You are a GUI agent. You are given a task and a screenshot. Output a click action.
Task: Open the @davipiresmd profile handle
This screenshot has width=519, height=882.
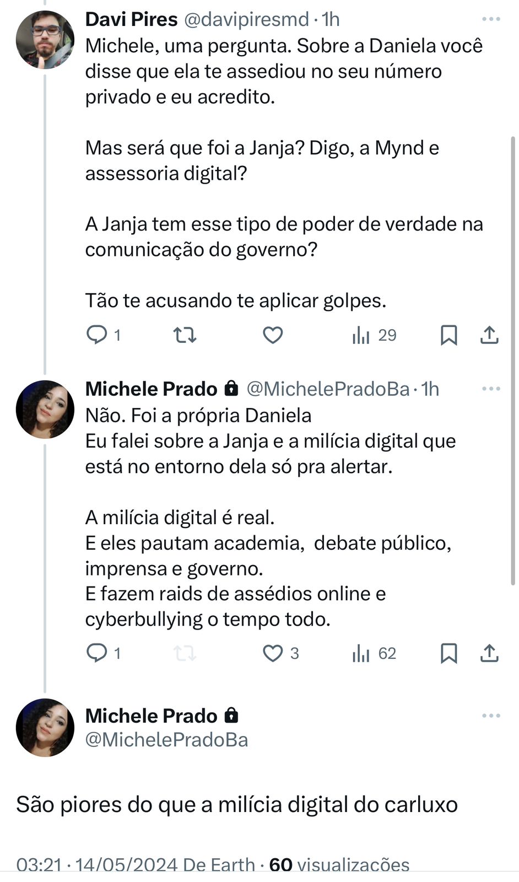pyautogui.click(x=246, y=19)
